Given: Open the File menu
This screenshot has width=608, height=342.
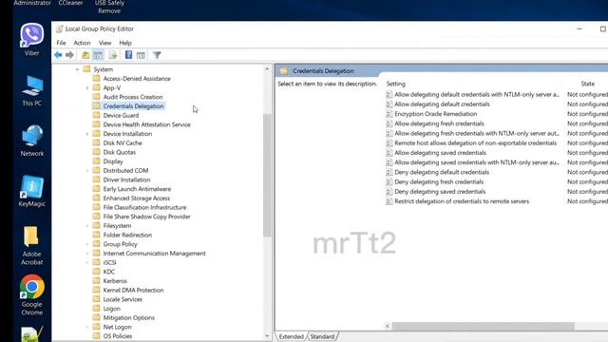Looking at the screenshot, I should point(61,43).
